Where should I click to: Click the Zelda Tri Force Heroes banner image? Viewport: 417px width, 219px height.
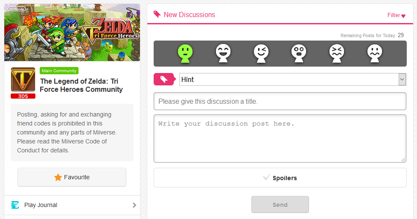click(x=72, y=32)
